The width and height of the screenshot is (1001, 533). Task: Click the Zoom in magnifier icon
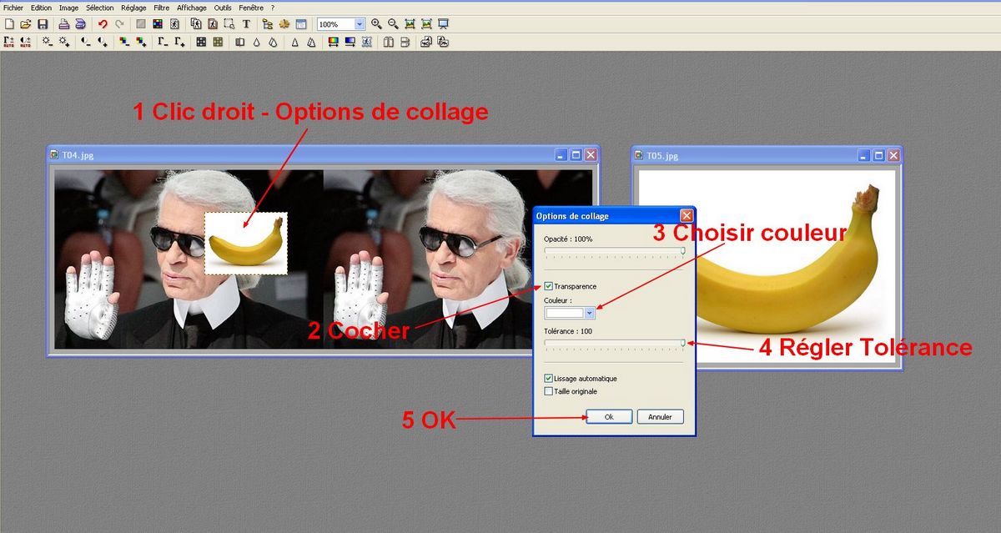pyautogui.click(x=376, y=24)
